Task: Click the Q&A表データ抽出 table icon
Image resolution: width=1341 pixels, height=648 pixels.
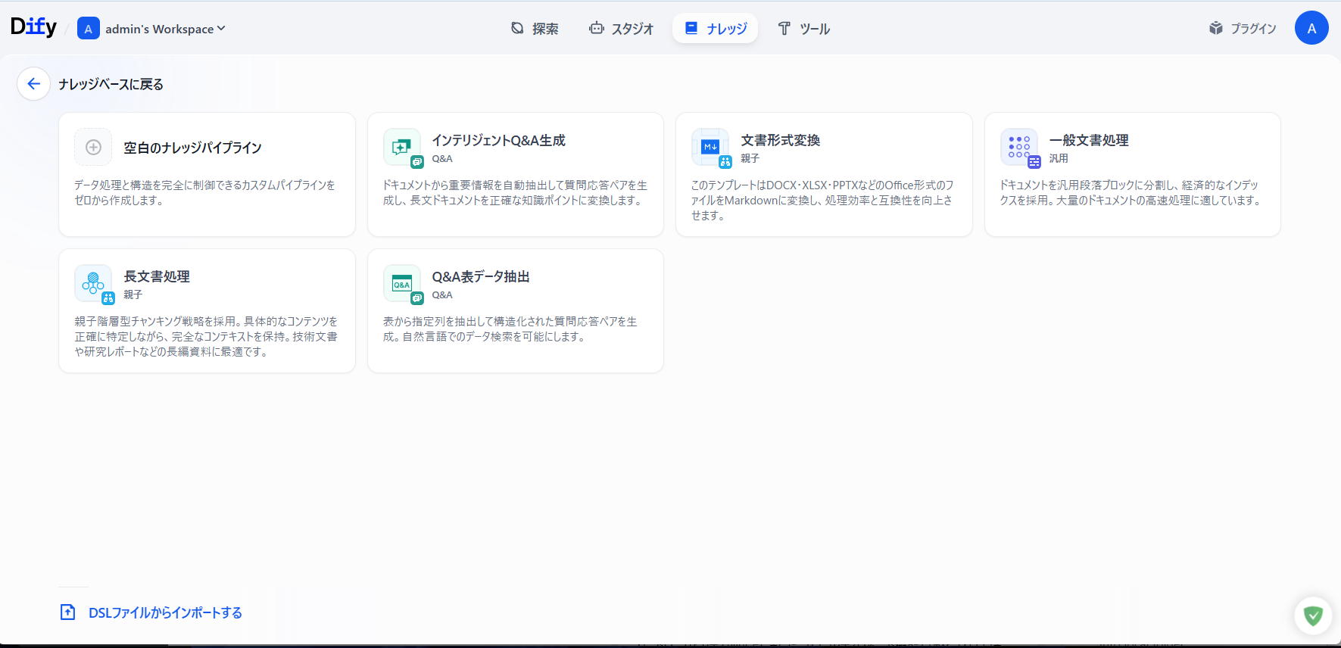Action: 401,283
